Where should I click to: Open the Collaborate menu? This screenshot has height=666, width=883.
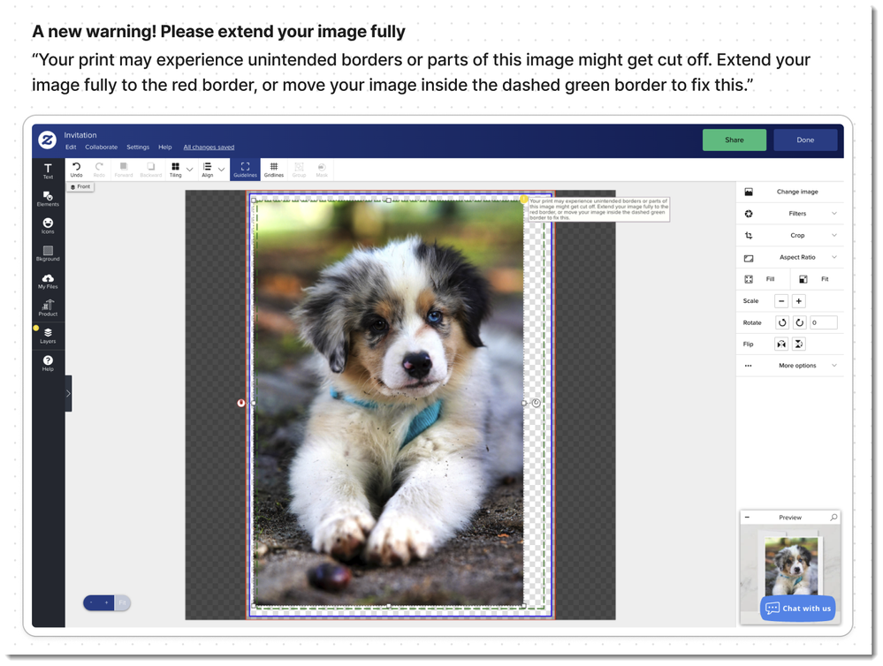[x=101, y=148]
